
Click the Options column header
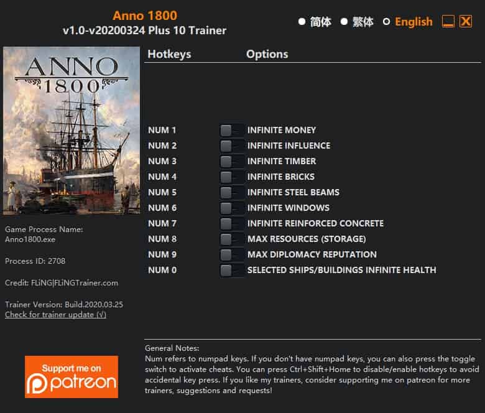point(267,54)
